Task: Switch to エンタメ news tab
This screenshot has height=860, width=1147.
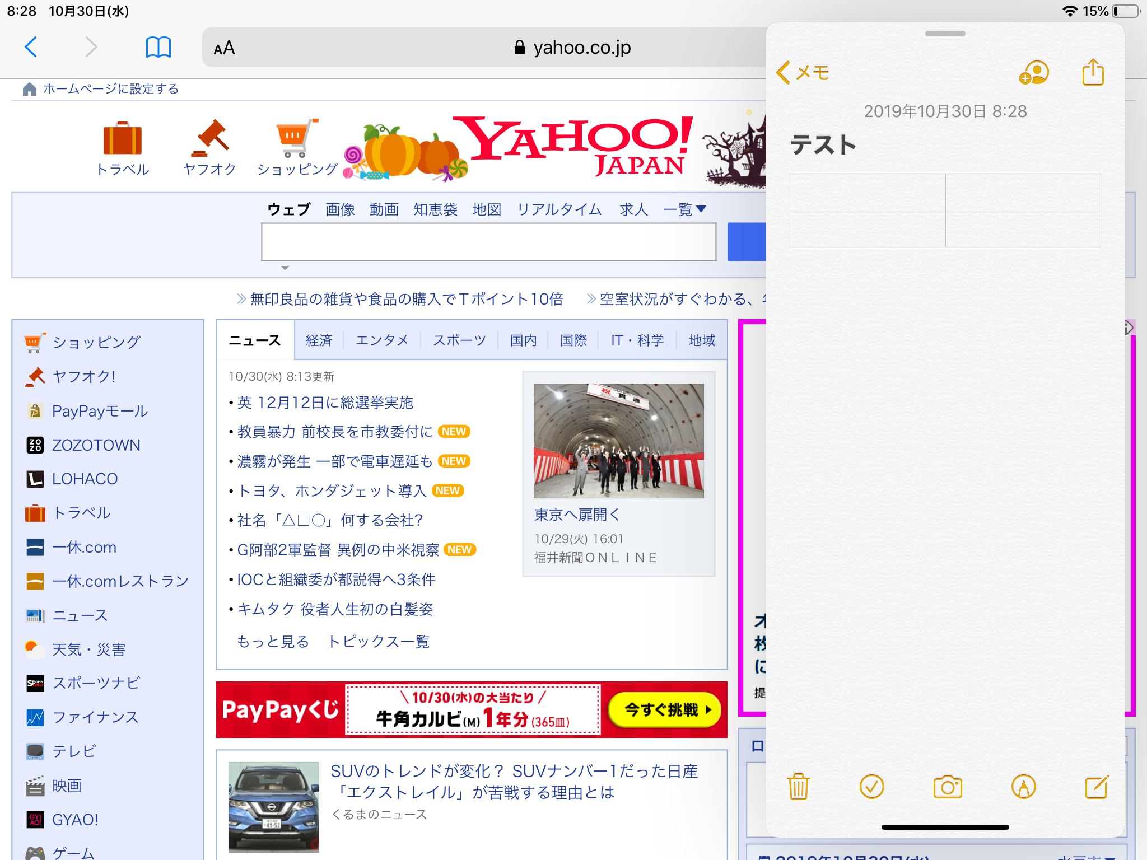Action: (x=382, y=340)
